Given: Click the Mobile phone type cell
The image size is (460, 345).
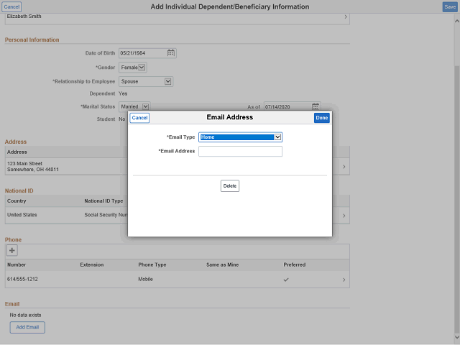Looking at the screenshot, I should (145, 280).
